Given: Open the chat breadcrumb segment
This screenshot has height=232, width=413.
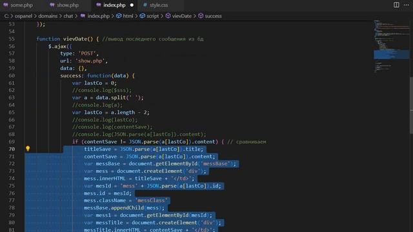Looking at the screenshot, I should 68,16.
